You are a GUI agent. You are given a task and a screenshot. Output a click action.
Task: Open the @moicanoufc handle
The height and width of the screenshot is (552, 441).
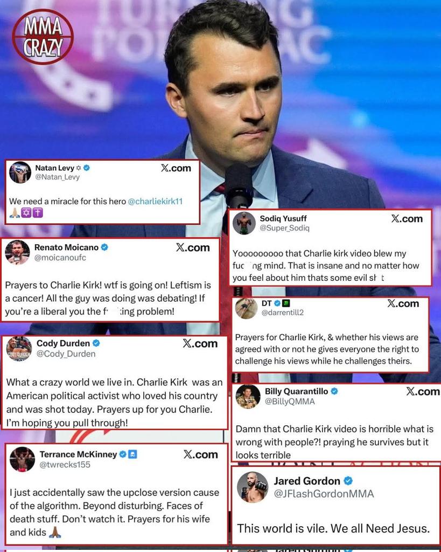pyautogui.click(x=60, y=258)
